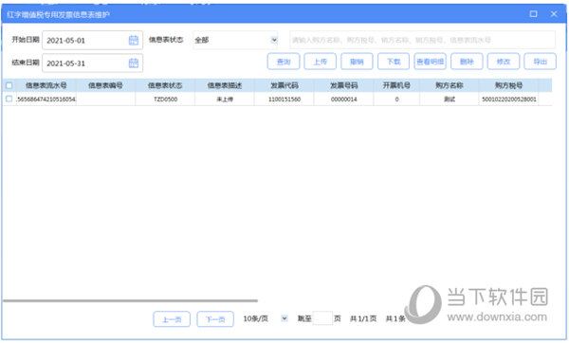Open the 10条/页 page size dropdown
569x343 pixels.
coord(284,318)
